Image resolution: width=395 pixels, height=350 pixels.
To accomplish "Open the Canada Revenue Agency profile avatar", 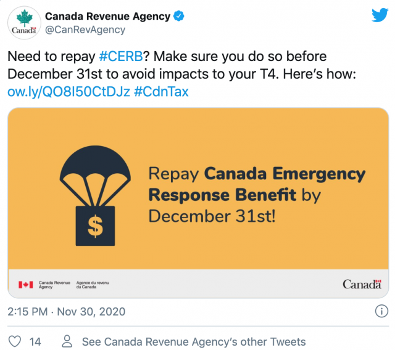I will click(24, 23).
